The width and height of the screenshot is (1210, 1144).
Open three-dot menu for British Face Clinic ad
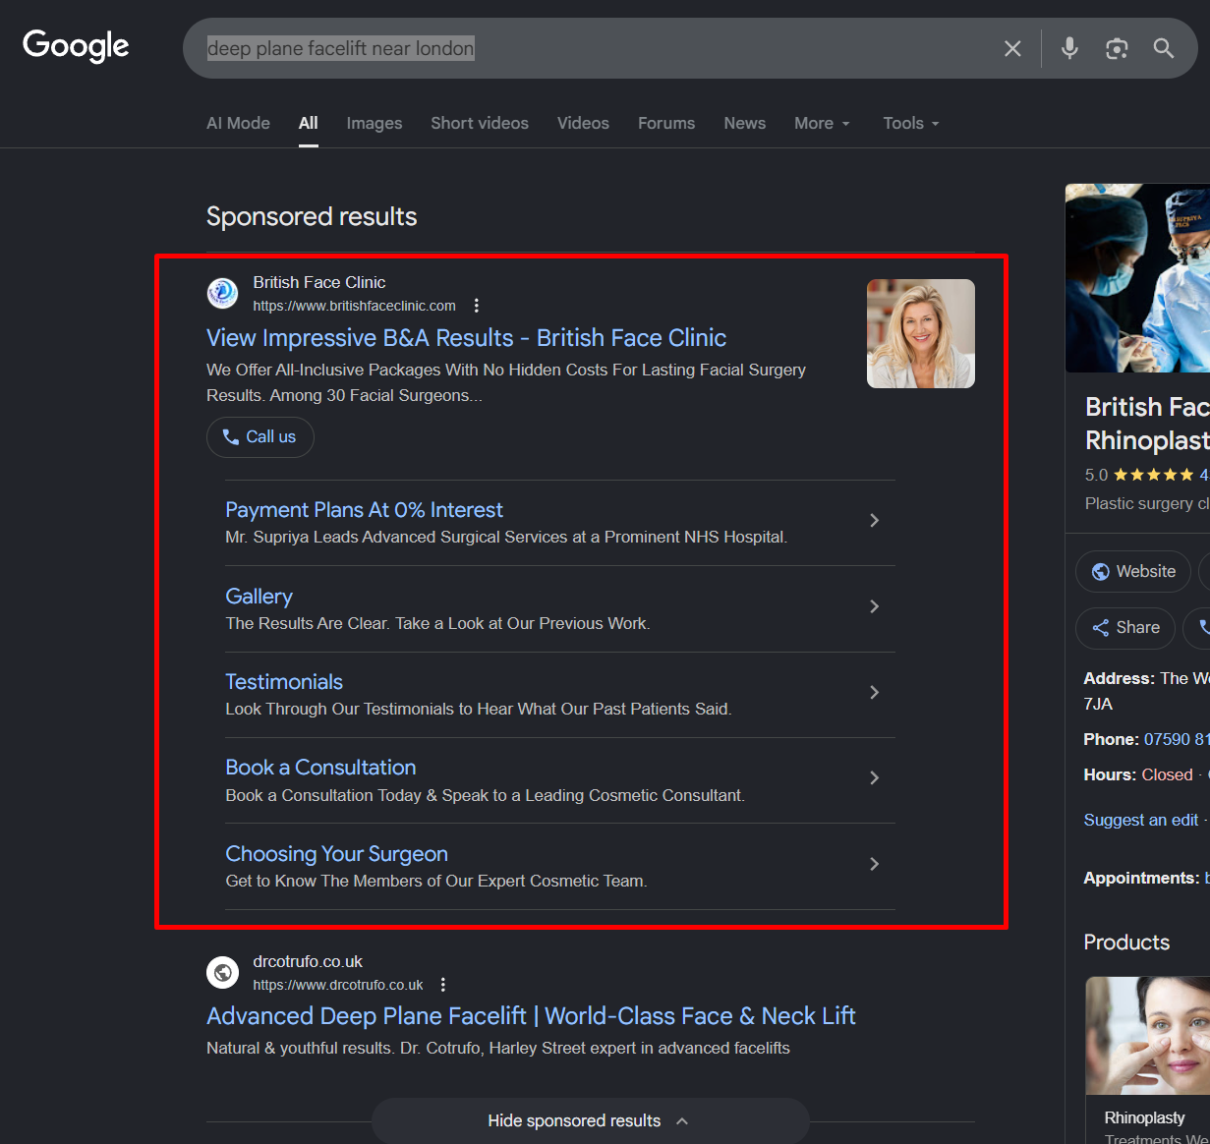tap(477, 306)
